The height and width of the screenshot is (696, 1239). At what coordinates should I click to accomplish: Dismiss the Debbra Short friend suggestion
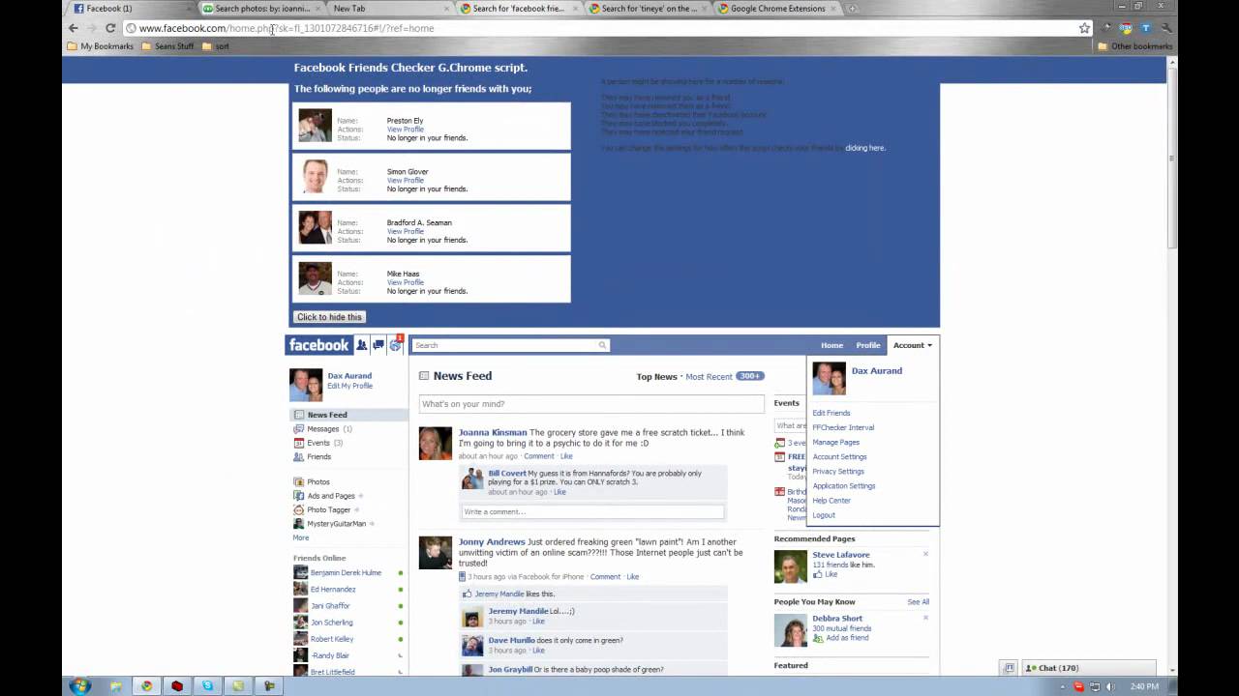click(x=925, y=617)
